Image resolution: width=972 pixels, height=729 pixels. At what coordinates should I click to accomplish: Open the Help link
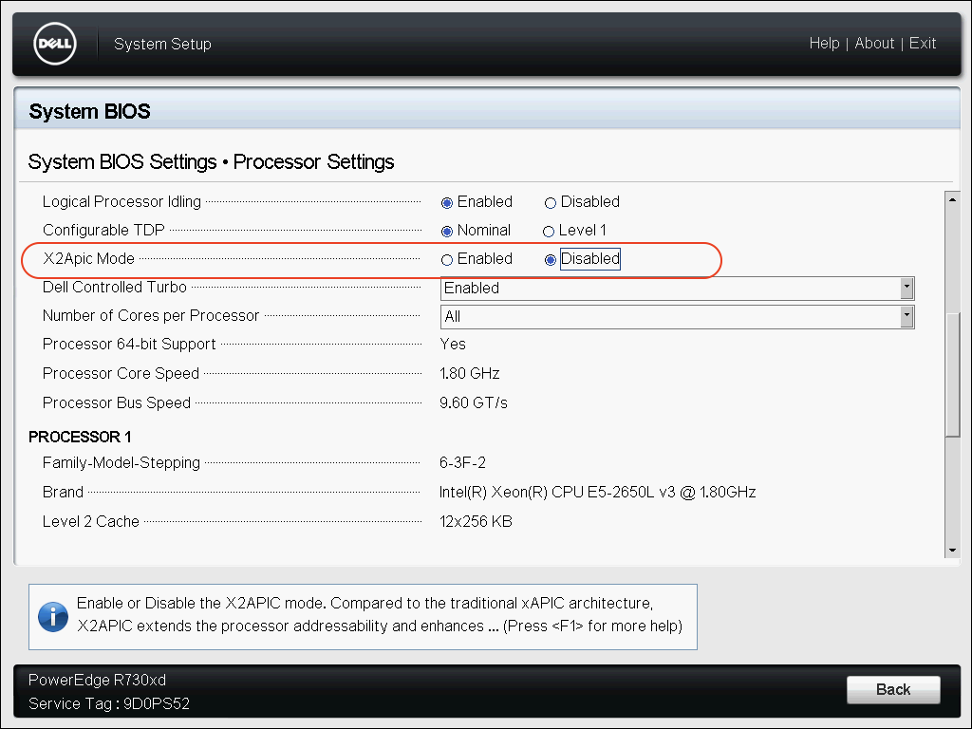[824, 44]
